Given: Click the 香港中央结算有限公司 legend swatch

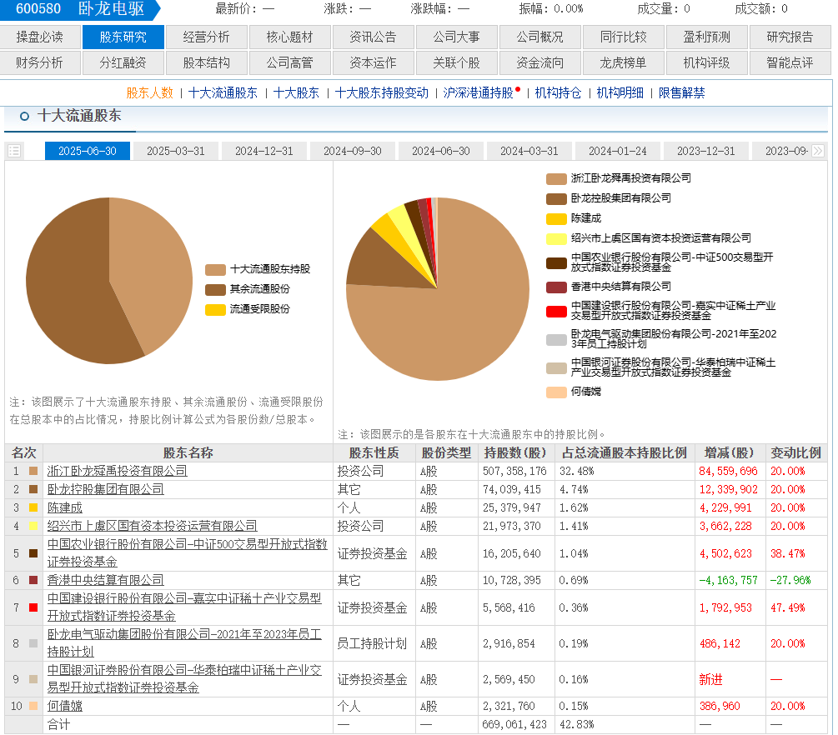Looking at the screenshot, I should tap(556, 287).
